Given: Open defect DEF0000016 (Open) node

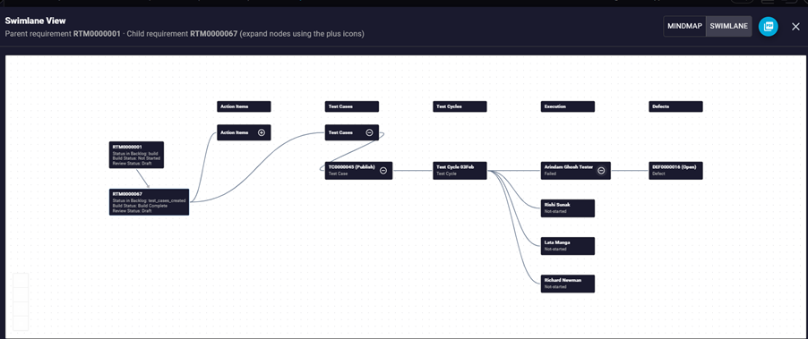Looking at the screenshot, I should pyautogui.click(x=675, y=171).
